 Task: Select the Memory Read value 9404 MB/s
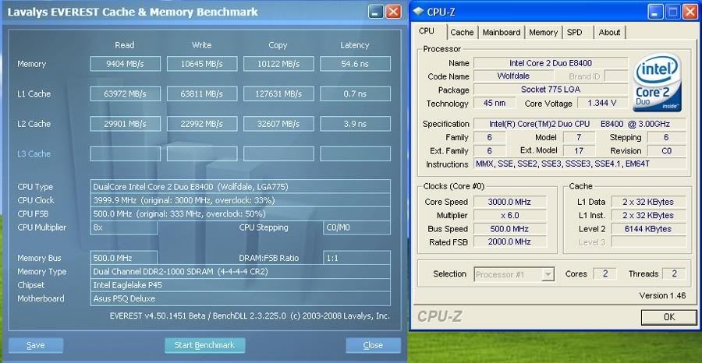[126, 64]
